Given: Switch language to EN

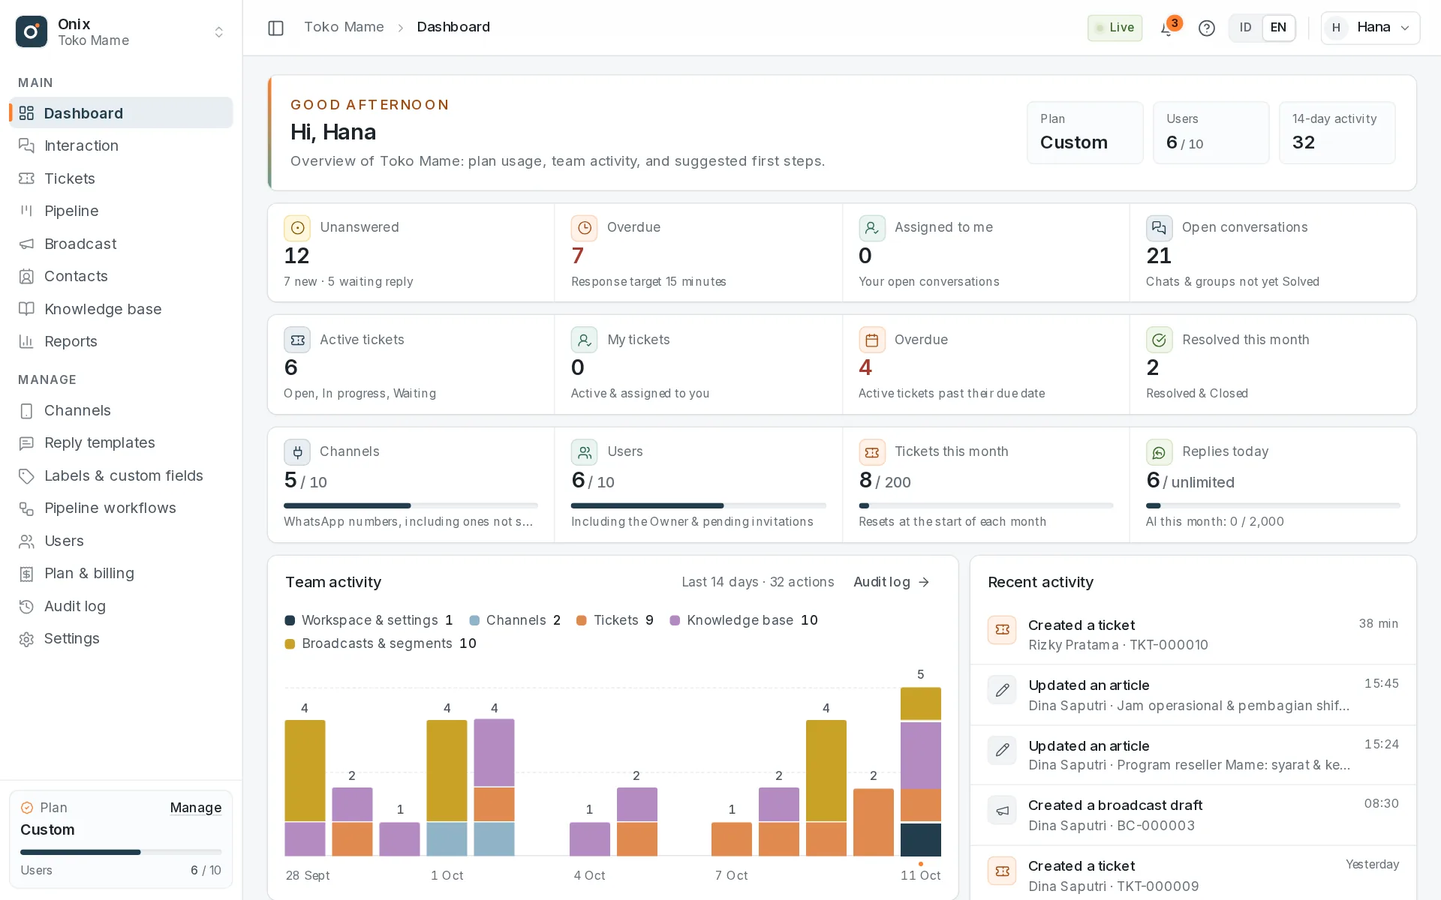Looking at the screenshot, I should [1278, 28].
